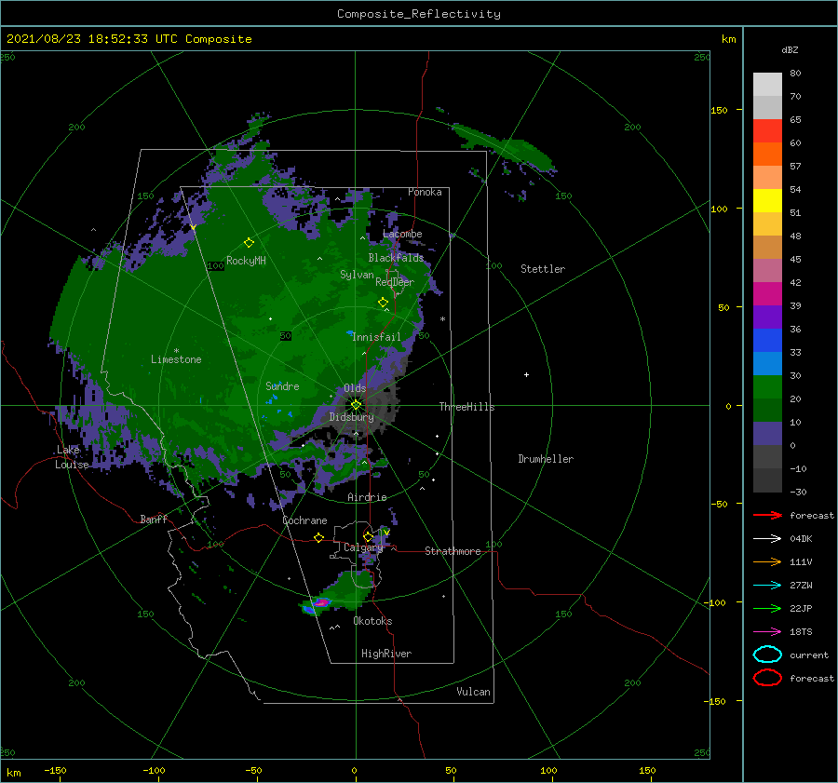This screenshot has height=783, width=838.
Task: Click the Olds label
Action: (355, 388)
